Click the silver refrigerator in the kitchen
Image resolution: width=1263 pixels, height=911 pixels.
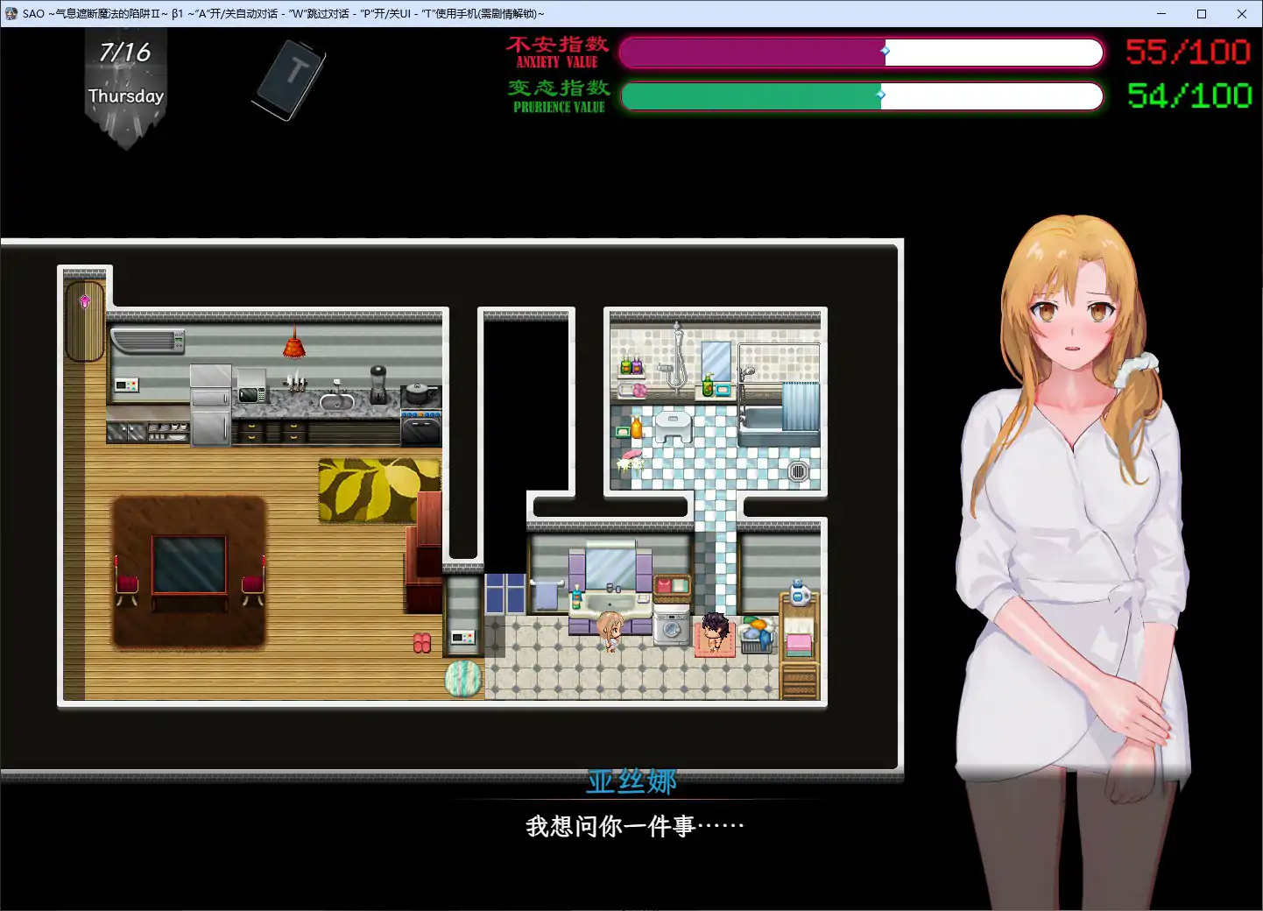(x=210, y=405)
